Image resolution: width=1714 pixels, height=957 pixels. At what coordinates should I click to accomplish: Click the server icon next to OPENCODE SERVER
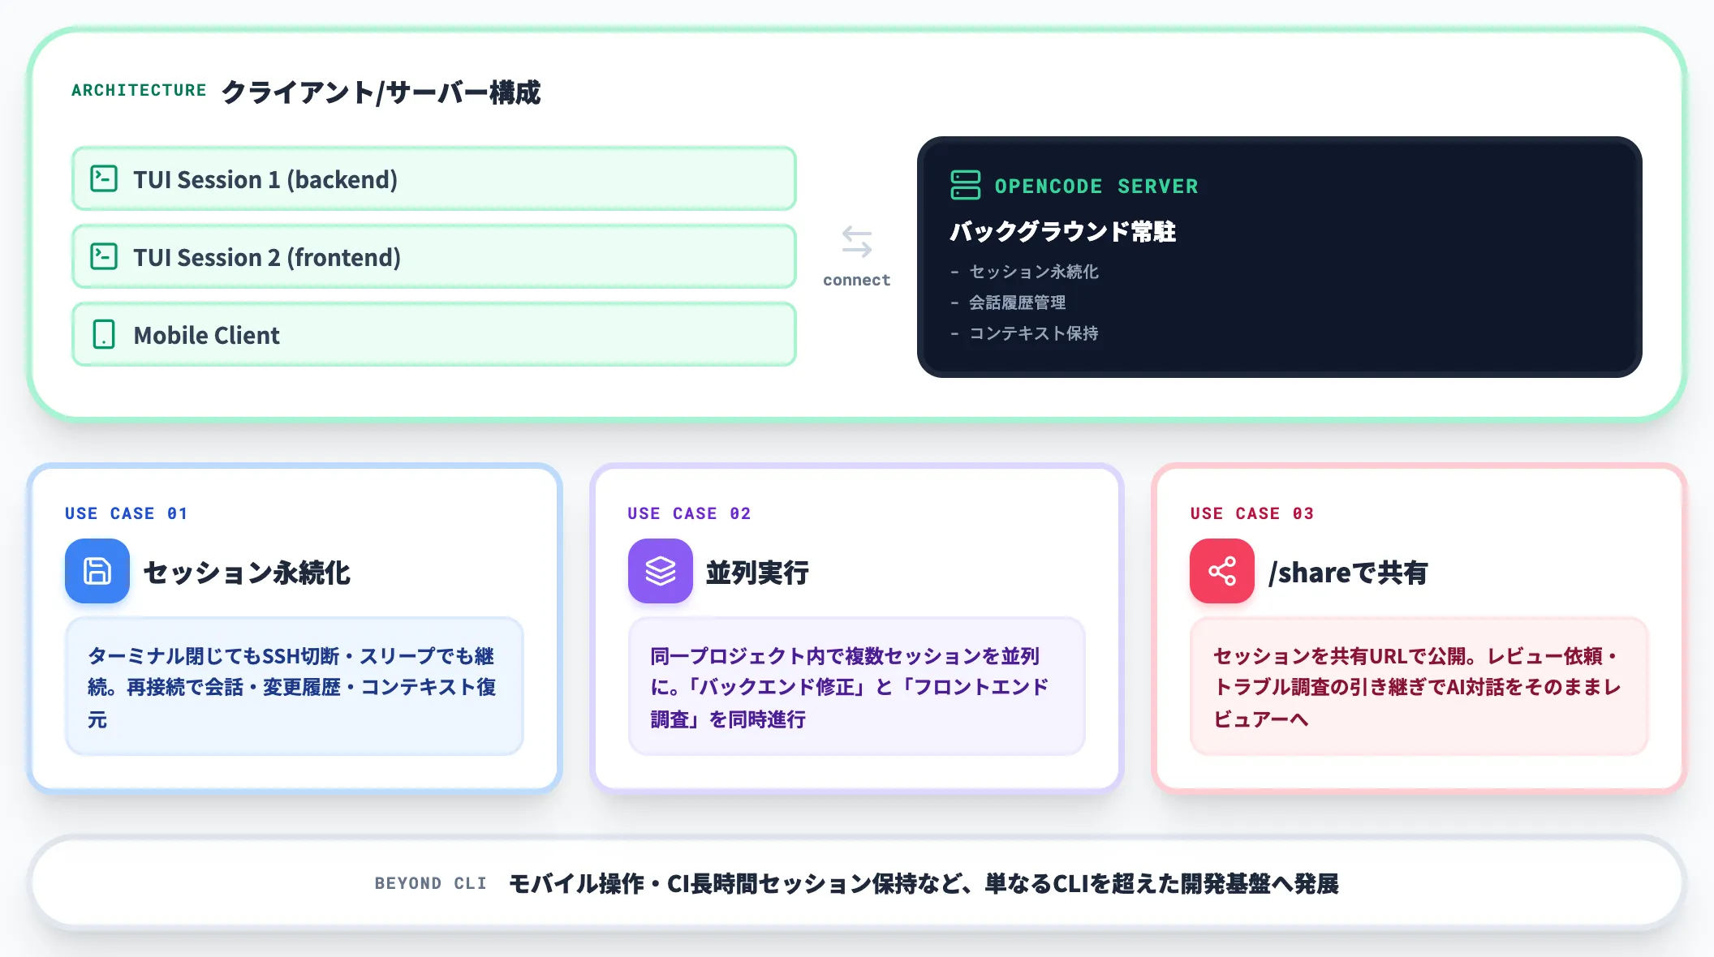point(965,185)
